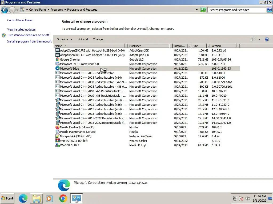
Task: Click publisher Martin Prikryl
Action: coord(138,145)
